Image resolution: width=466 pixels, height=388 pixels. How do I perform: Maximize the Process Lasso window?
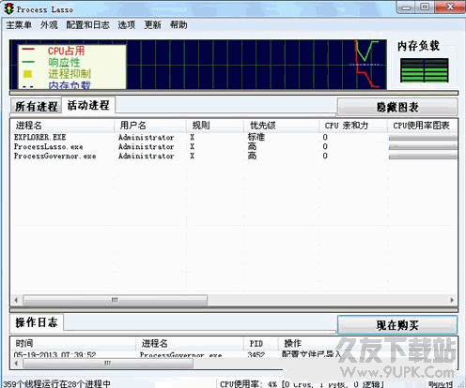point(425,7)
